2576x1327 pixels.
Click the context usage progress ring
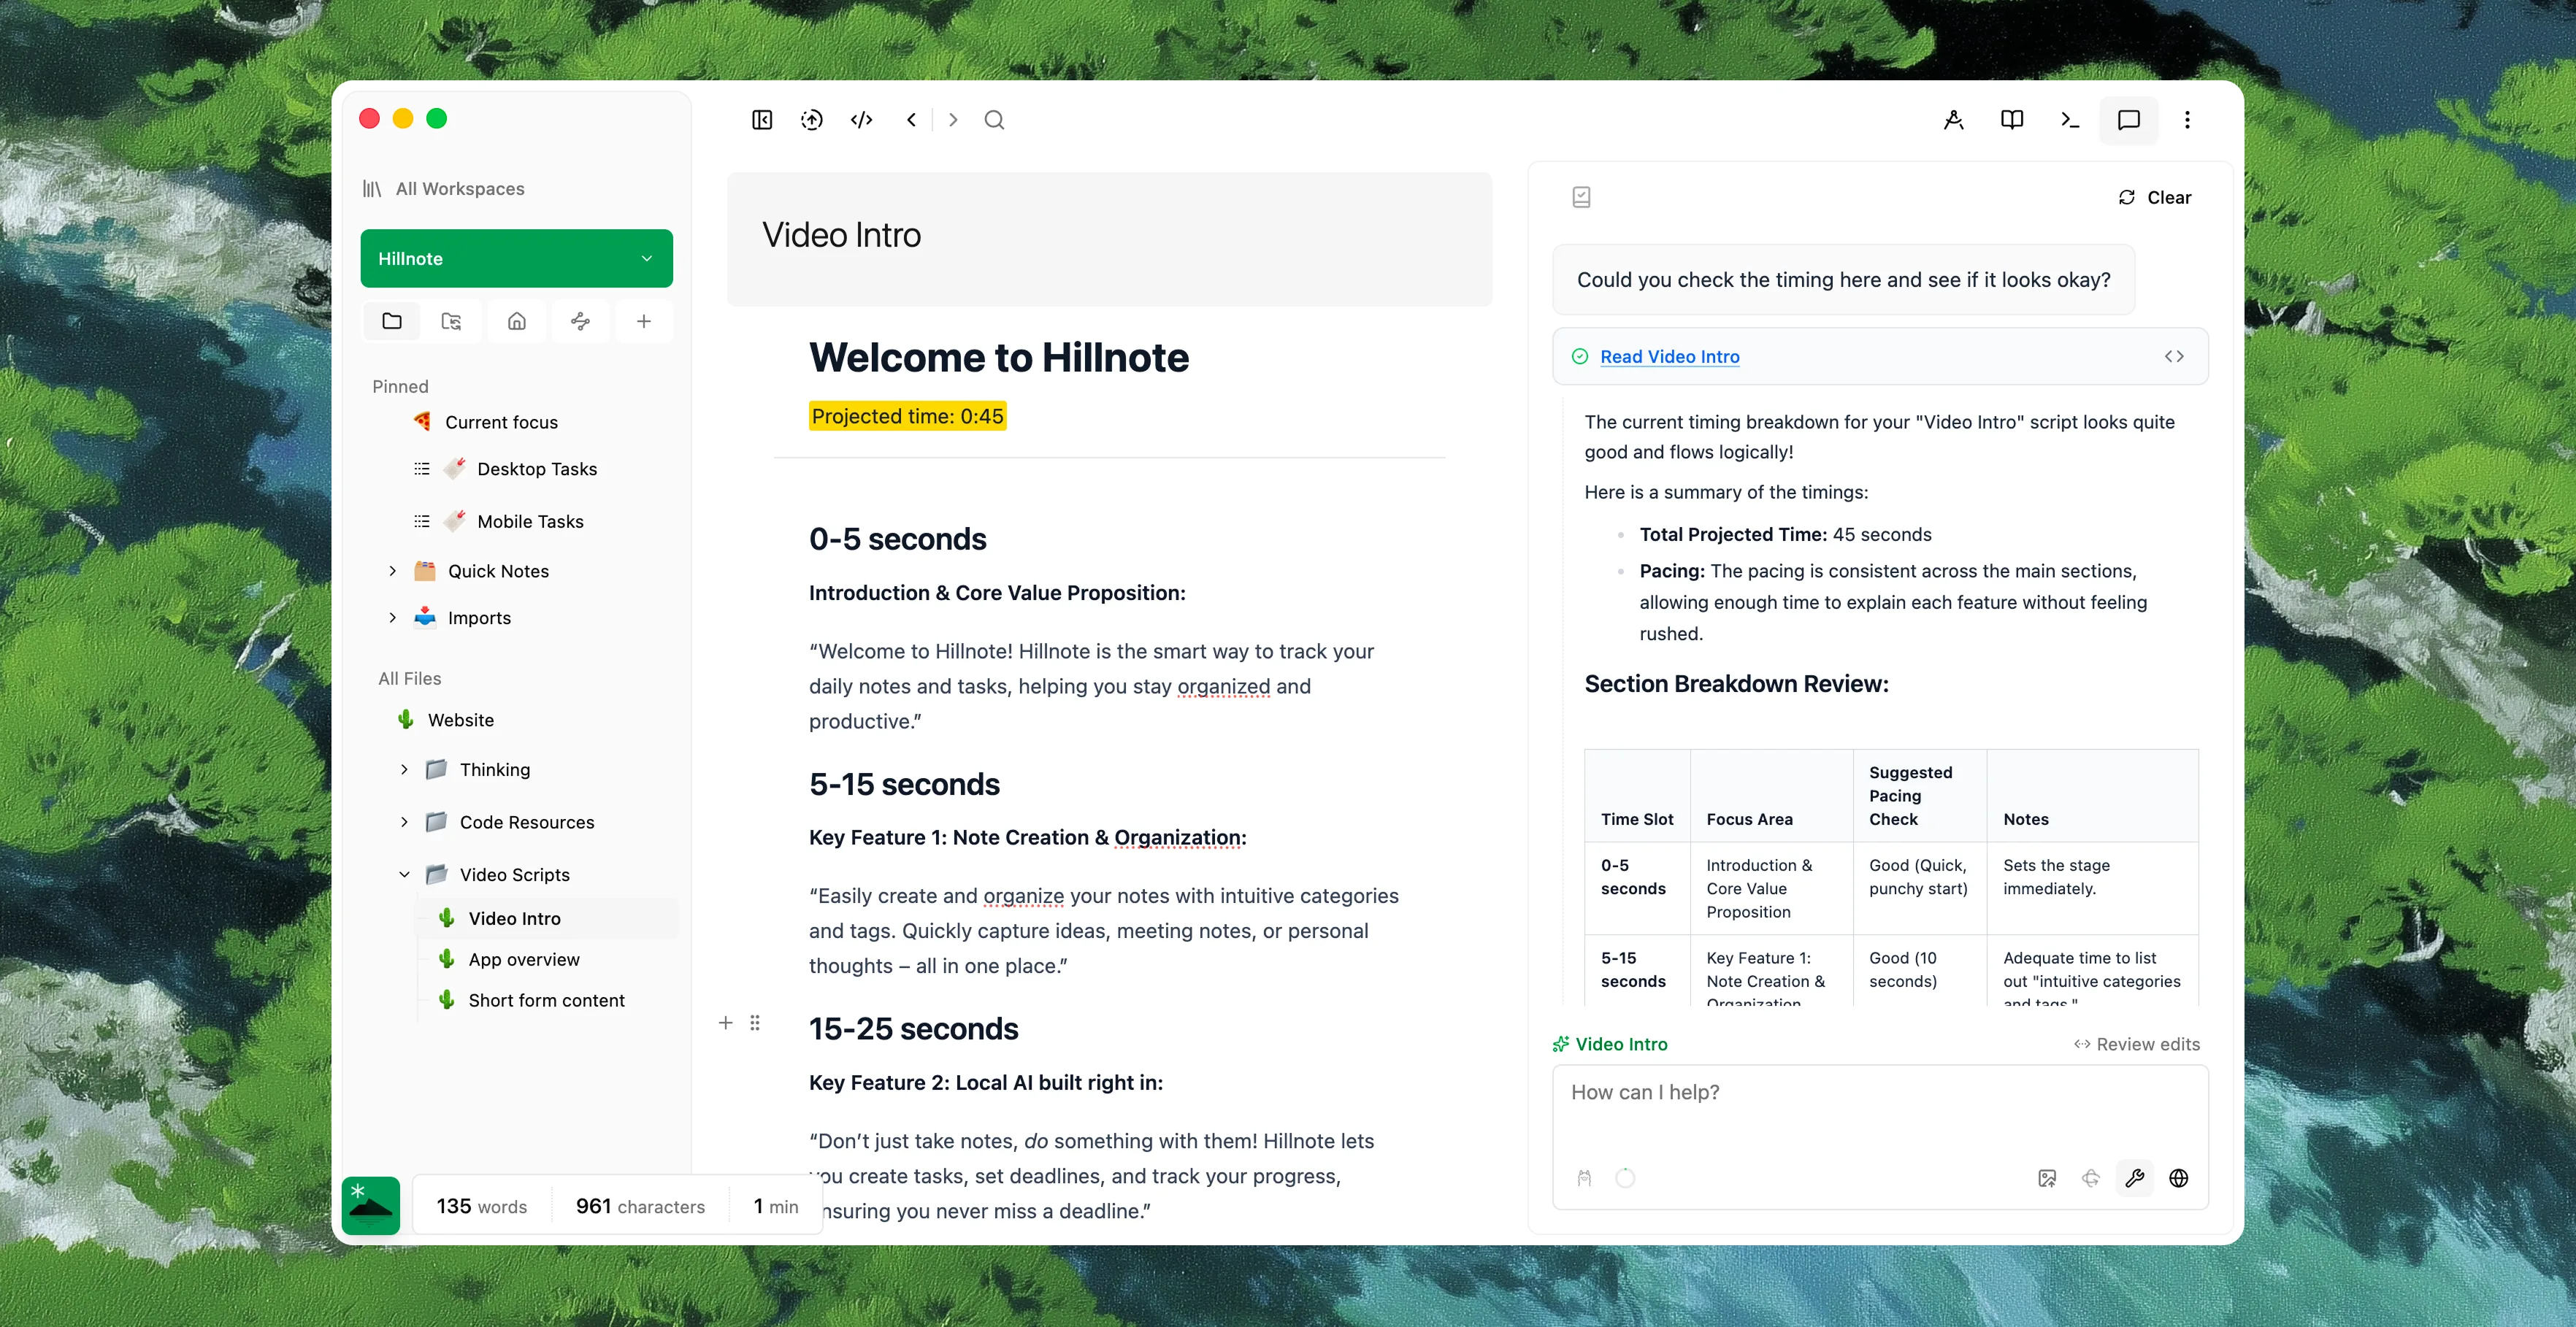(x=1625, y=1178)
